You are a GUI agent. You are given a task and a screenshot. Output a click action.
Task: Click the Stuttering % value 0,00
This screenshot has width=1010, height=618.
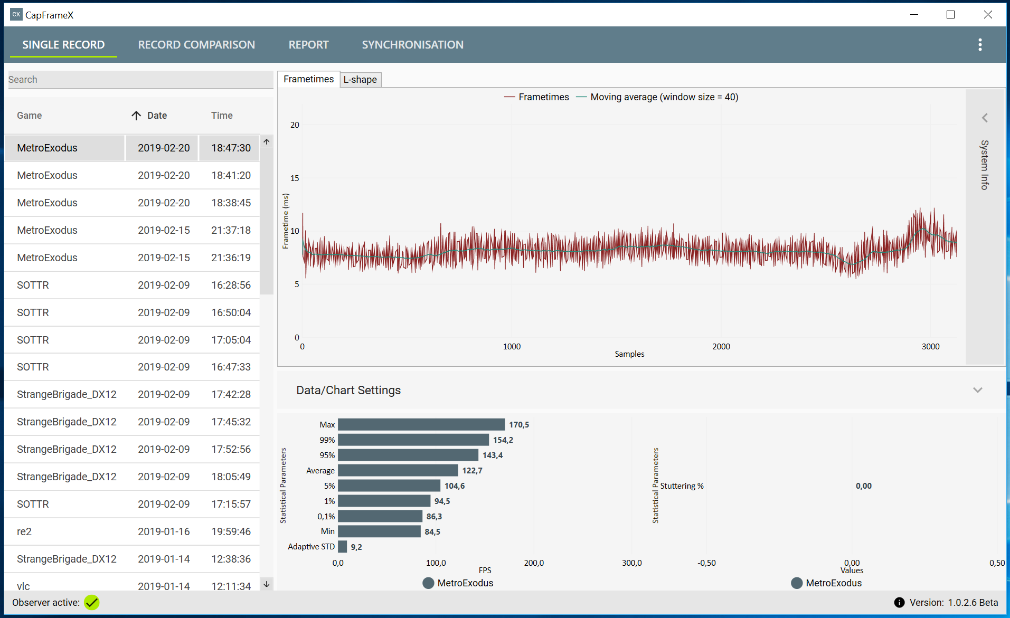(x=864, y=486)
